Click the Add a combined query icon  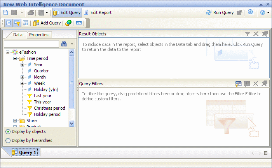68,23
